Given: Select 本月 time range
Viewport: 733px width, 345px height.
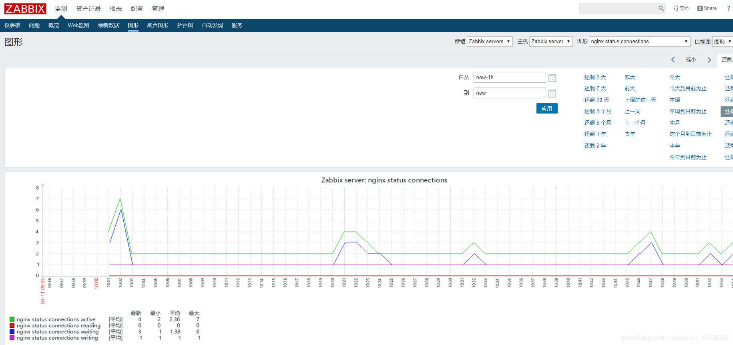Looking at the screenshot, I should pos(675,123).
